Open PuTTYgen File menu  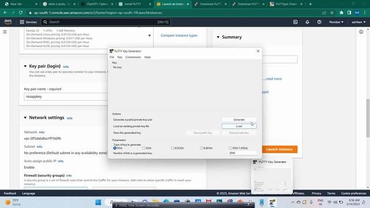tap(112, 57)
